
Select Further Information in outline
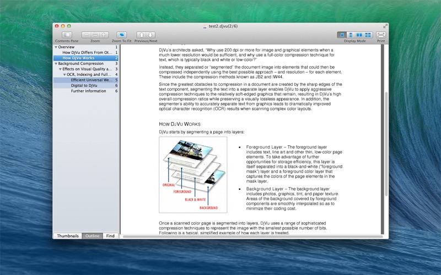tap(88, 91)
